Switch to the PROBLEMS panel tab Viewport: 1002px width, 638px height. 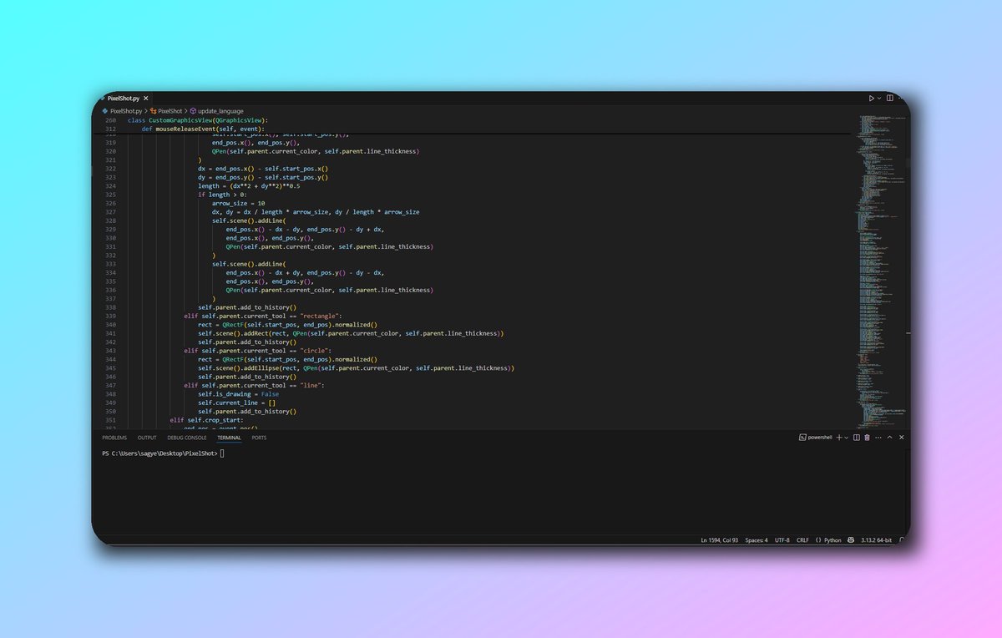[x=114, y=438]
